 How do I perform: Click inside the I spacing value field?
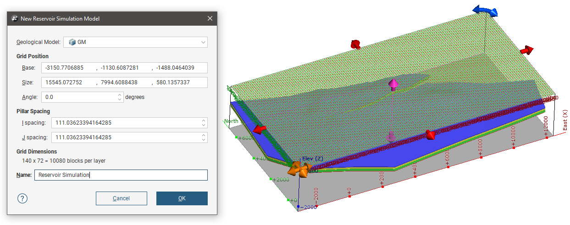(124, 123)
